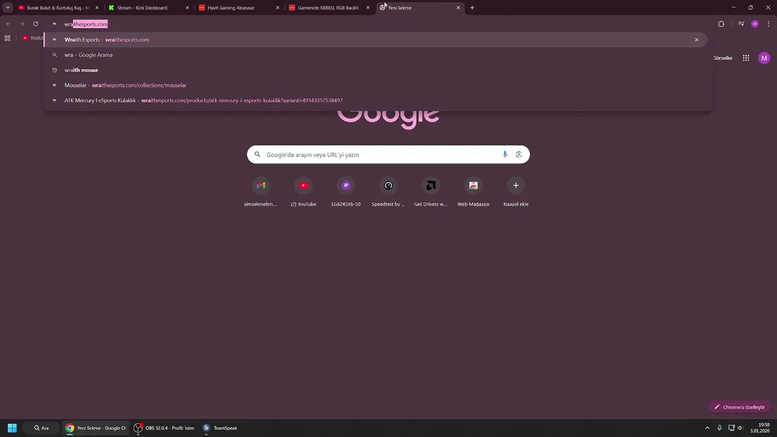Click the magnifier icon in search box
Screen dimensions: 777x437
[x=257, y=155]
